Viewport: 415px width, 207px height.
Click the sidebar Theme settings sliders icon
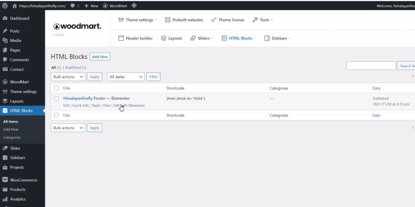point(5,91)
